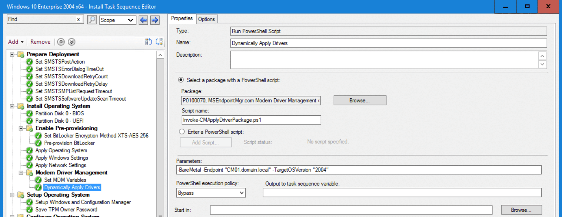562x217 pixels.
Task: Click the blue back navigation arrow
Action: (x=141, y=20)
